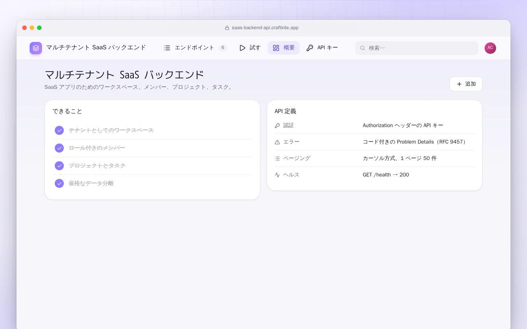
Task: Click the エンドポイント count badge 6
Action: point(223,48)
